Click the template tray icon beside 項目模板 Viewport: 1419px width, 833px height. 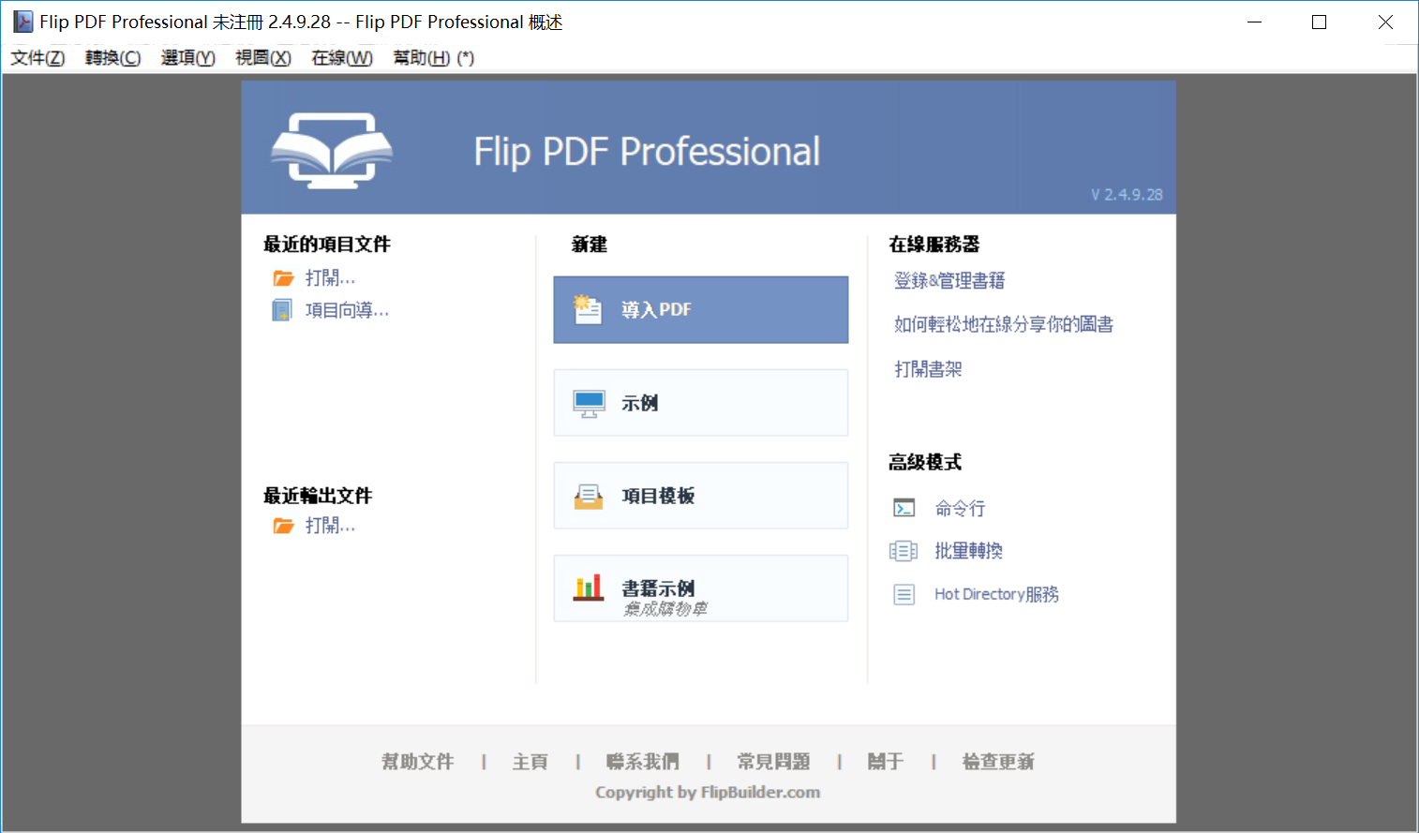coord(589,496)
